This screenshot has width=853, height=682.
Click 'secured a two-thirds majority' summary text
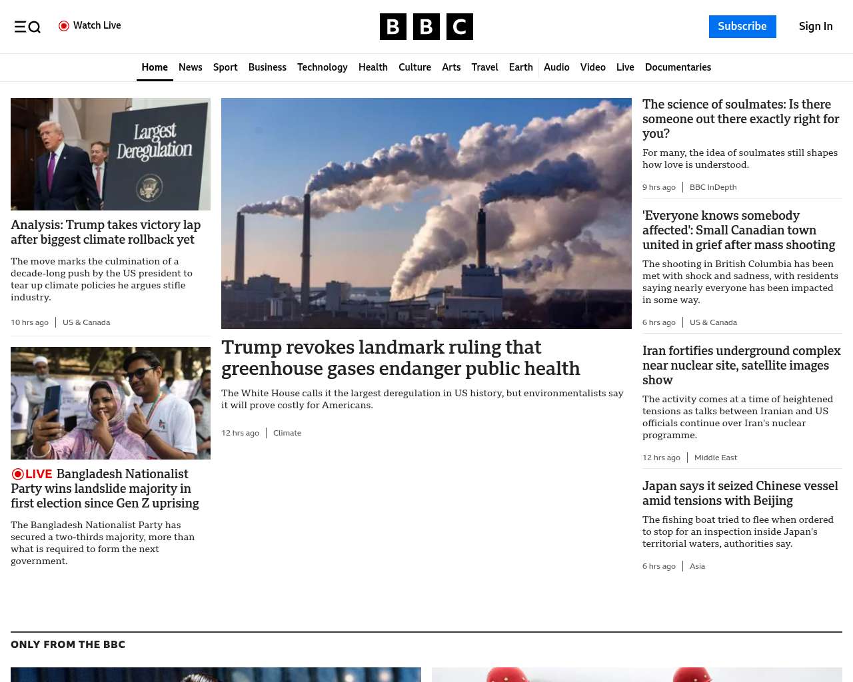coord(103,543)
